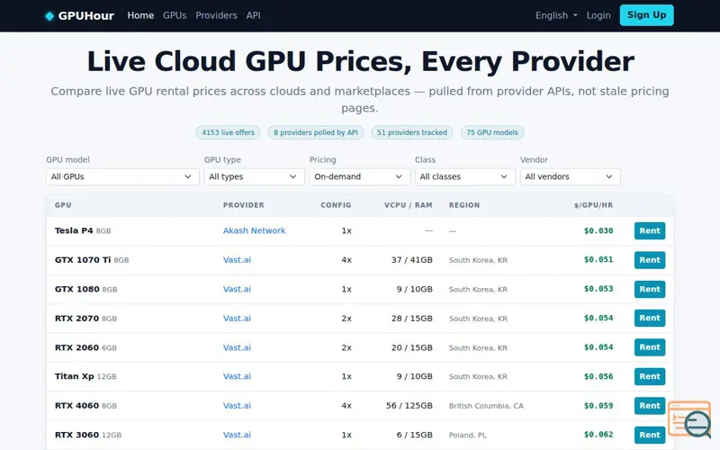720x450 pixels.
Task: Open Vast.ai link in GTX 1080 row
Action: [237, 289]
